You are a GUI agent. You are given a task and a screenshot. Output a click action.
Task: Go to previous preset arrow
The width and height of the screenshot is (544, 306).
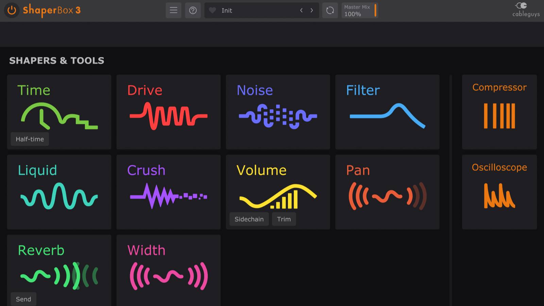click(x=301, y=10)
